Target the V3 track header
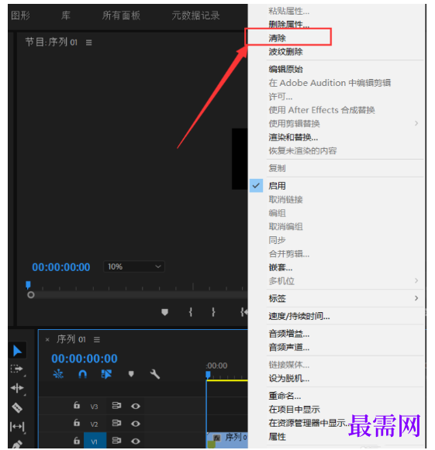Image resolution: width=435 pixels, height=450 pixels. coord(95,407)
